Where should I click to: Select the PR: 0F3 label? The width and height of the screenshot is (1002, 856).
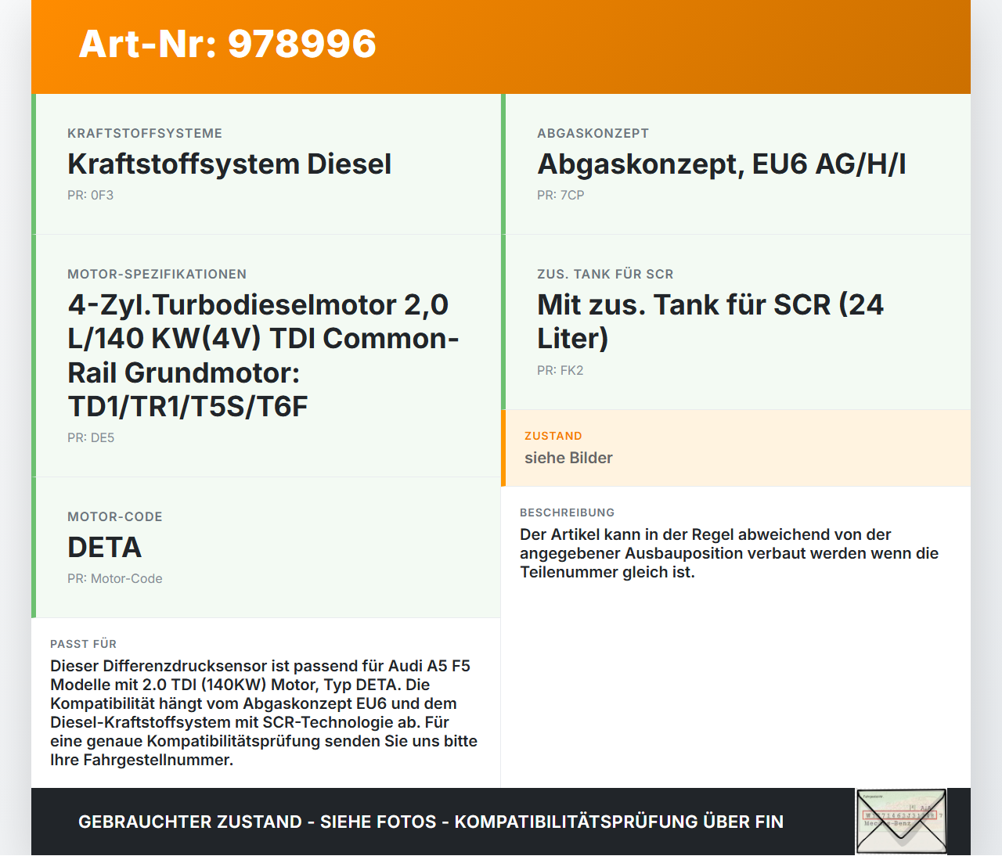pyautogui.click(x=91, y=195)
